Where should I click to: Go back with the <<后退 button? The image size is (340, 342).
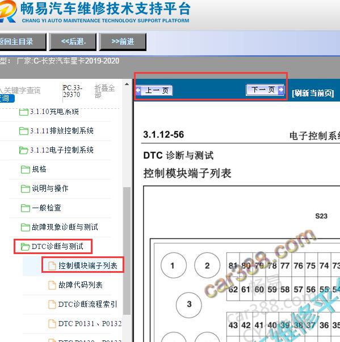(73, 41)
